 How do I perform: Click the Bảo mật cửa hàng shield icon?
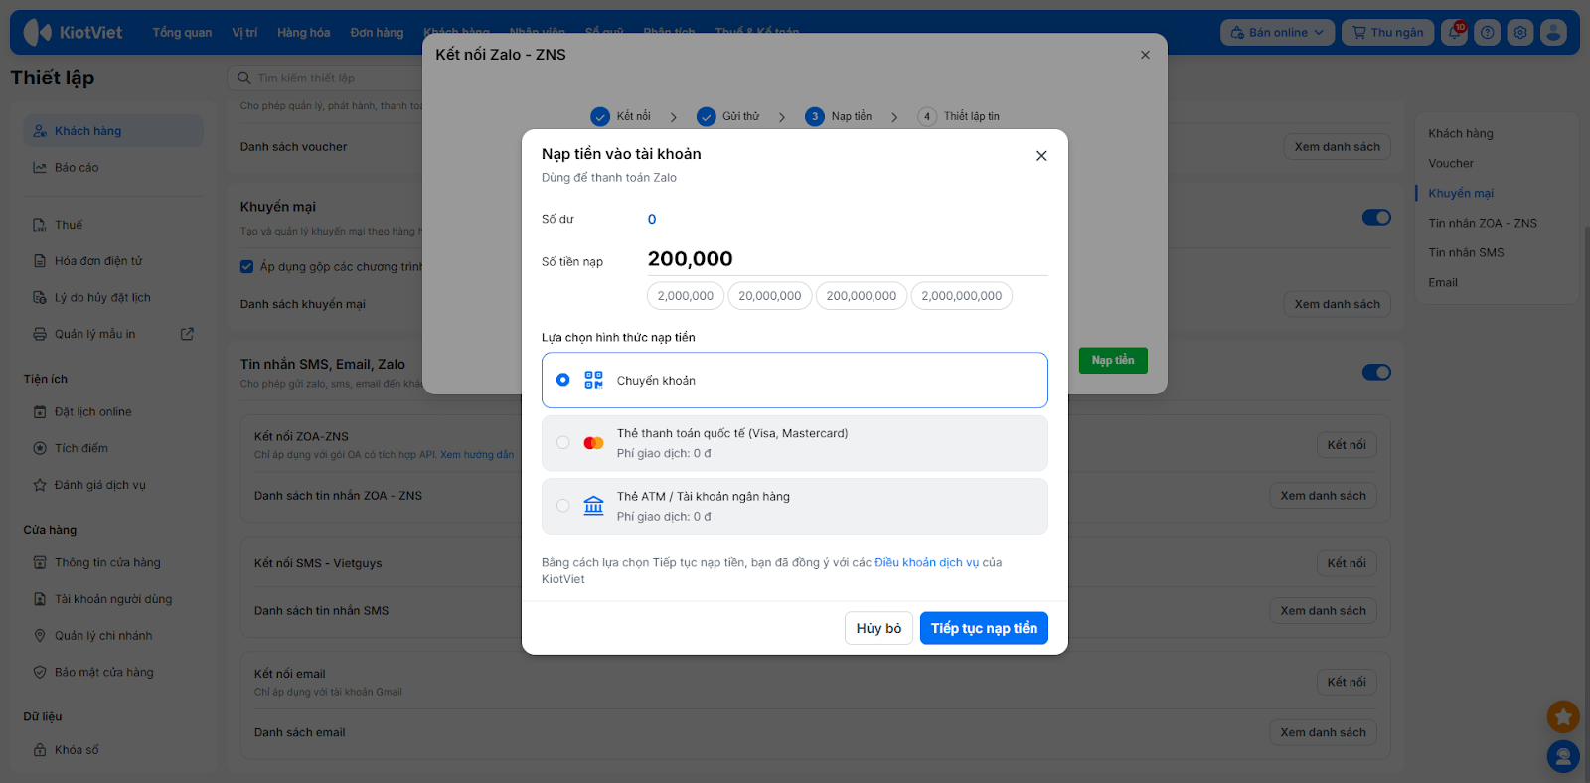40,673
